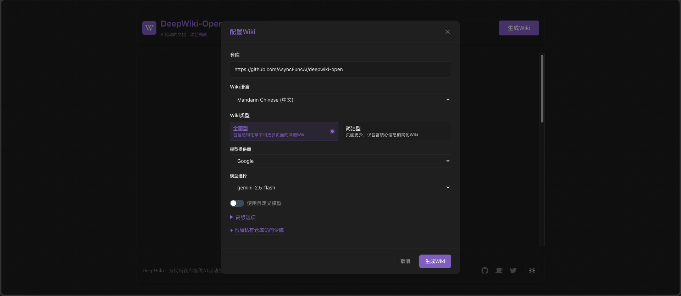Open the 模型提供商 dropdown showing Google
The height and width of the screenshot is (296, 681).
point(340,161)
